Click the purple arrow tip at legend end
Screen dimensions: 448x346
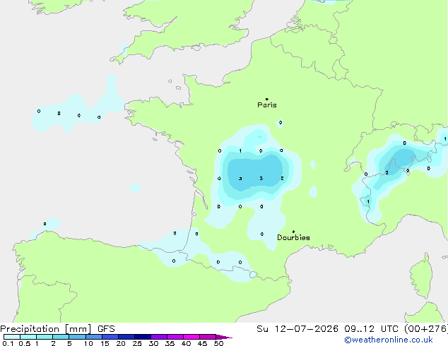[224, 337]
